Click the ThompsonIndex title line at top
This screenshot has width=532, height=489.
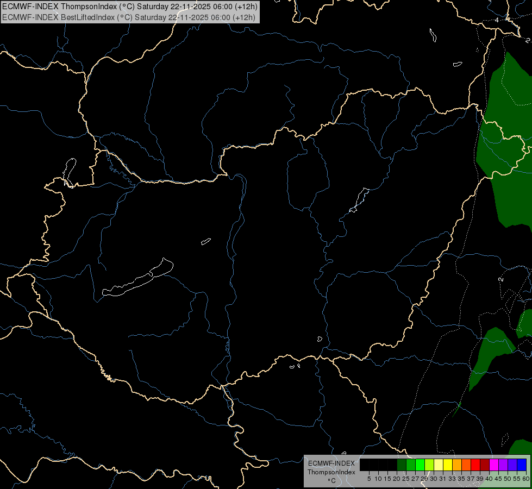(130, 7)
